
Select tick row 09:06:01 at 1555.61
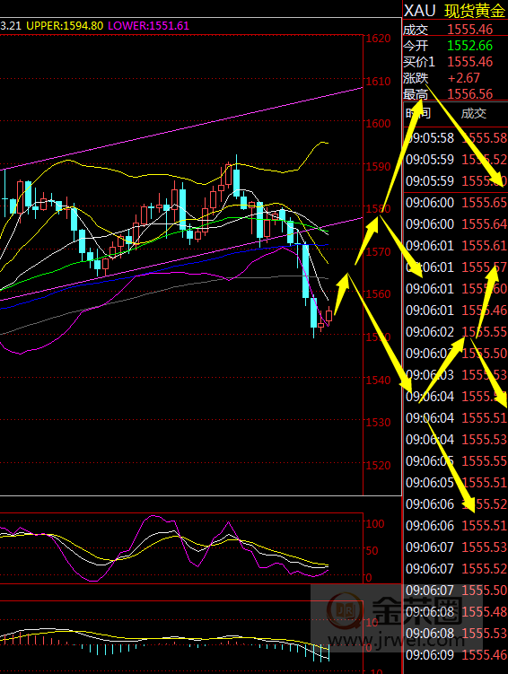point(456,245)
